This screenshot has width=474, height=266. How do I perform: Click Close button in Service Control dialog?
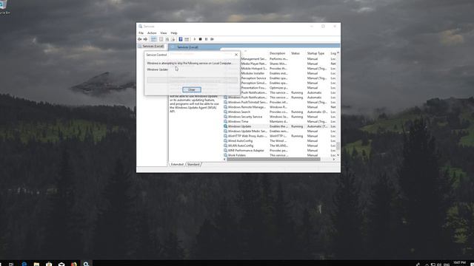click(x=192, y=89)
